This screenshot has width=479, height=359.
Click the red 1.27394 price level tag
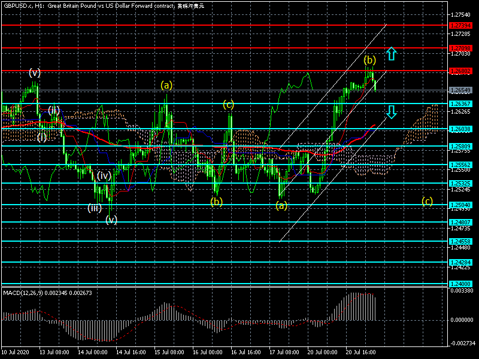[x=461, y=25]
